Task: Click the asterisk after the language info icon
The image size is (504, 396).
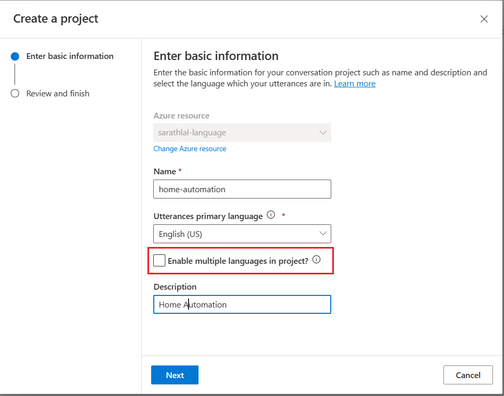Action: point(283,215)
